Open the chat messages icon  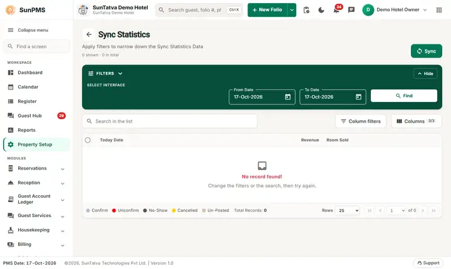[351, 10]
